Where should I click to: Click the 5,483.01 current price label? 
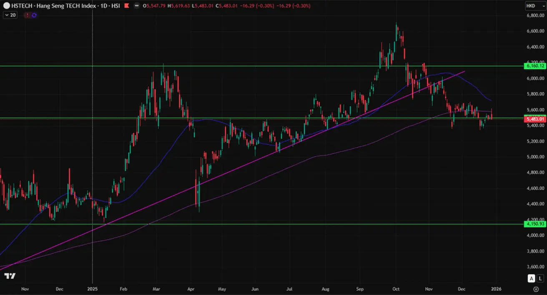pos(534,119)
